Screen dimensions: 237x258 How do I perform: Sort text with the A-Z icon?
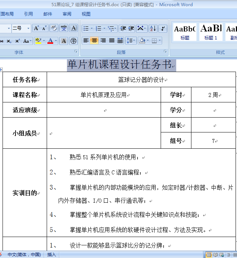click(x=153, y=29)
